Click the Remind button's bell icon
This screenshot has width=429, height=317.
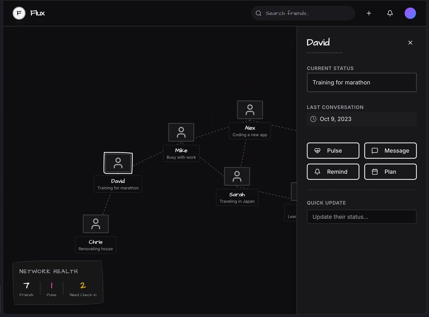coord(317,172)
